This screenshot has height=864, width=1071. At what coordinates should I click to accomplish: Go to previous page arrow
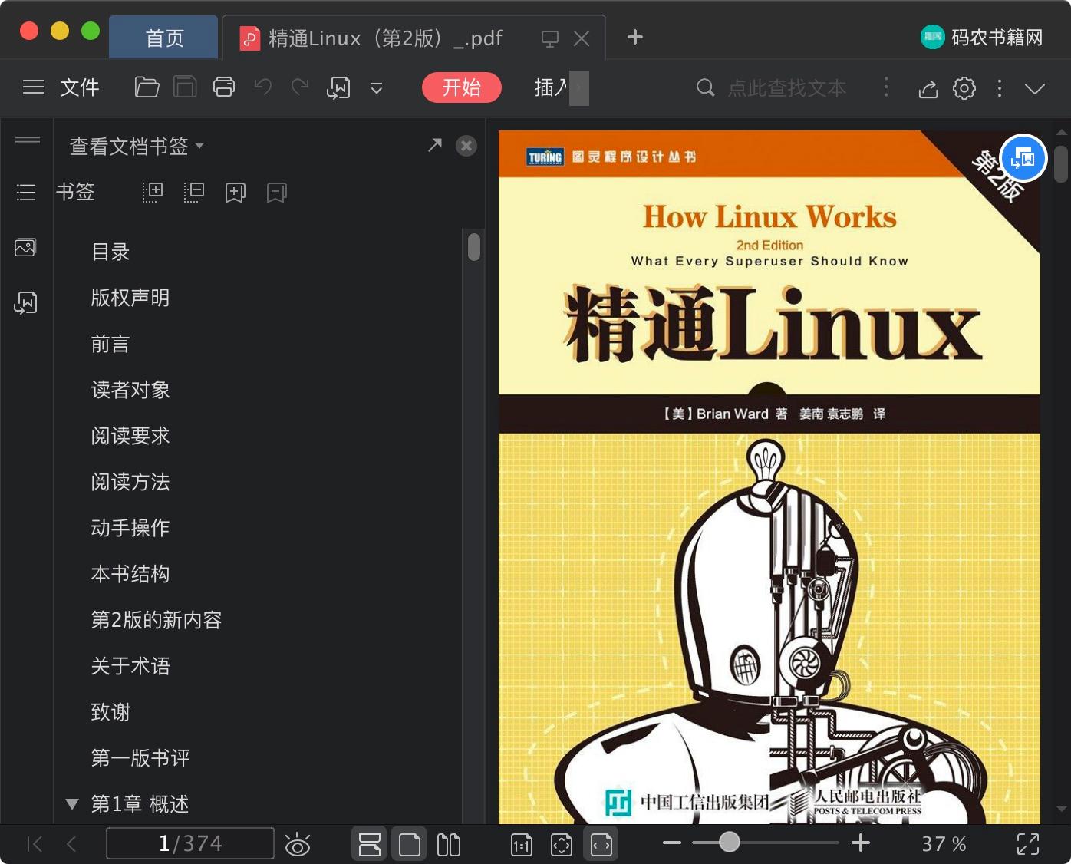tap(71, 845)
